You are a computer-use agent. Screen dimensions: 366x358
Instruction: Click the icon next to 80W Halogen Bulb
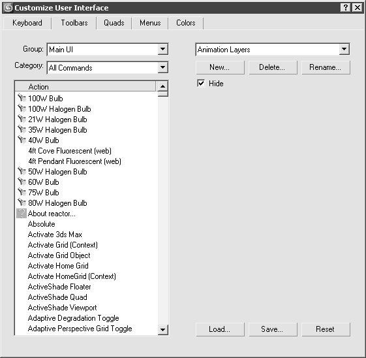[22, 203]
